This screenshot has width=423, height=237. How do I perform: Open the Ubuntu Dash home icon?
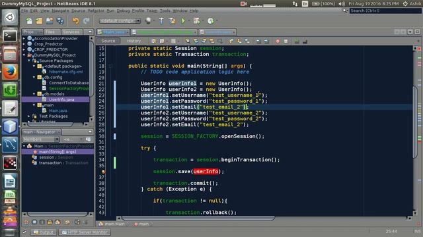10,18
